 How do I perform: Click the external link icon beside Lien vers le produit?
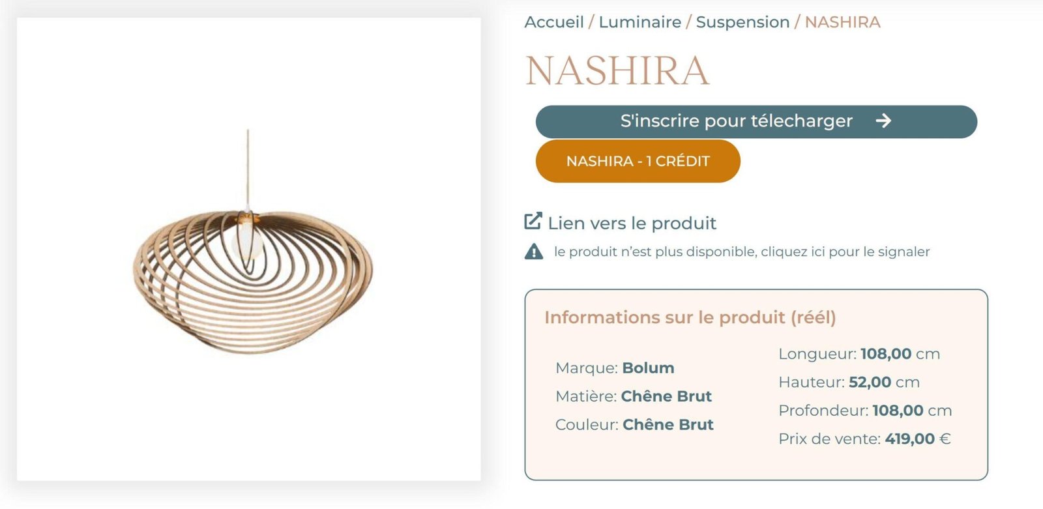pyautogui.click(x=533, y=222)
